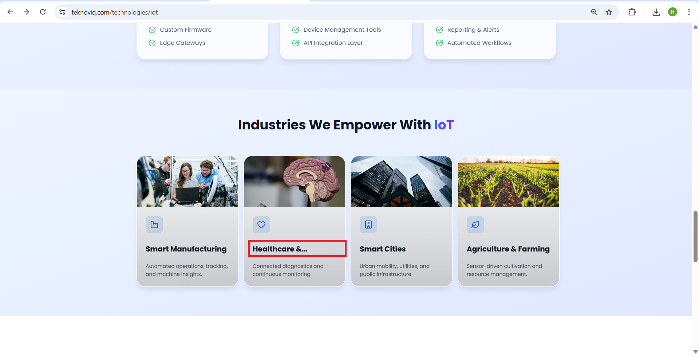
Task: Select the Smart Cities heading
Action: (383, 249)
